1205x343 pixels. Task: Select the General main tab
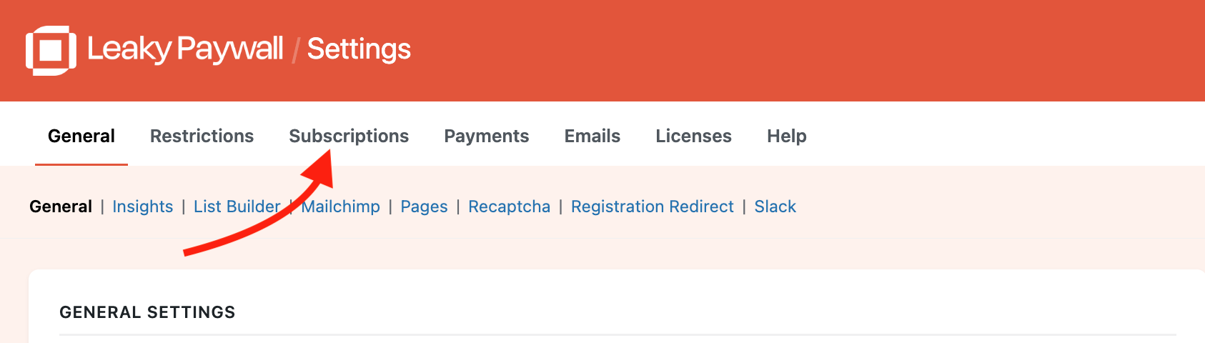(81, 136)
